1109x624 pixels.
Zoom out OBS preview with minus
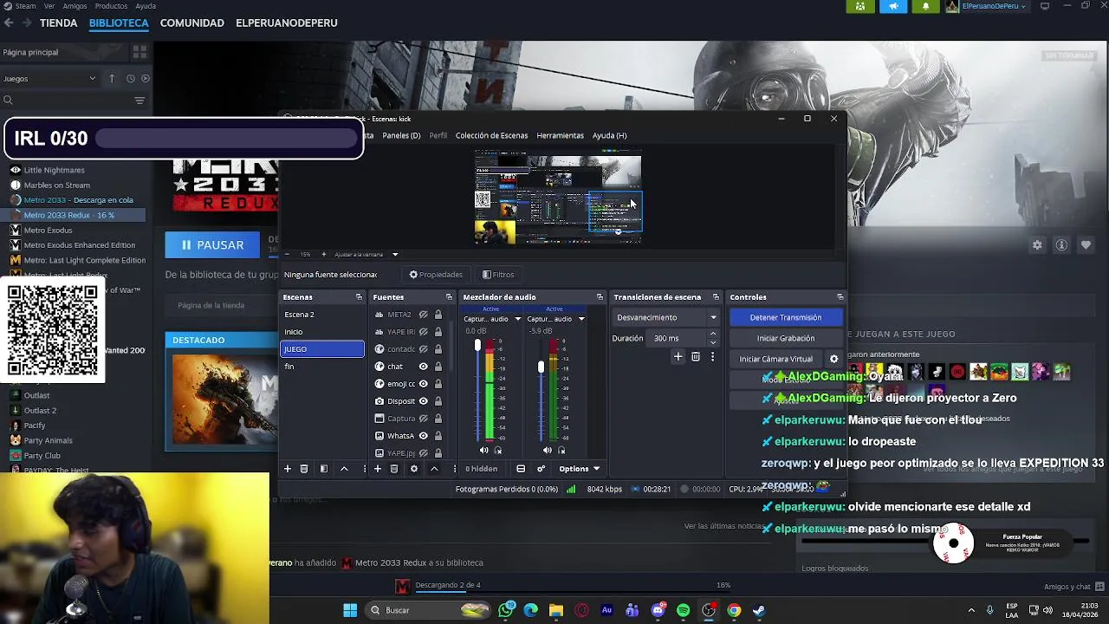pyautogui.click(x=287, y=254)
